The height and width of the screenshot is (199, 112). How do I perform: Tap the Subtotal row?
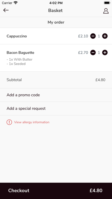(x=56, y=80)
